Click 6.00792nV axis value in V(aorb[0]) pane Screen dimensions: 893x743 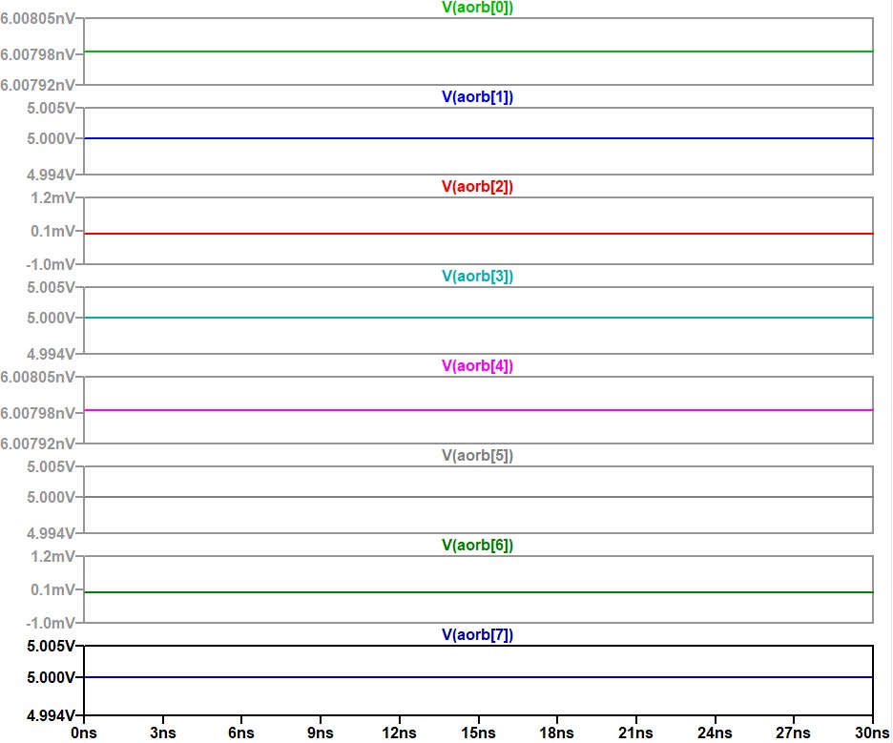coord(37,85)
